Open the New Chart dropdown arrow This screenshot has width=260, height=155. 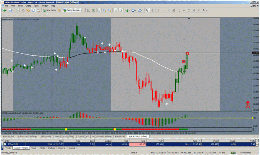[x=7, y=10]
